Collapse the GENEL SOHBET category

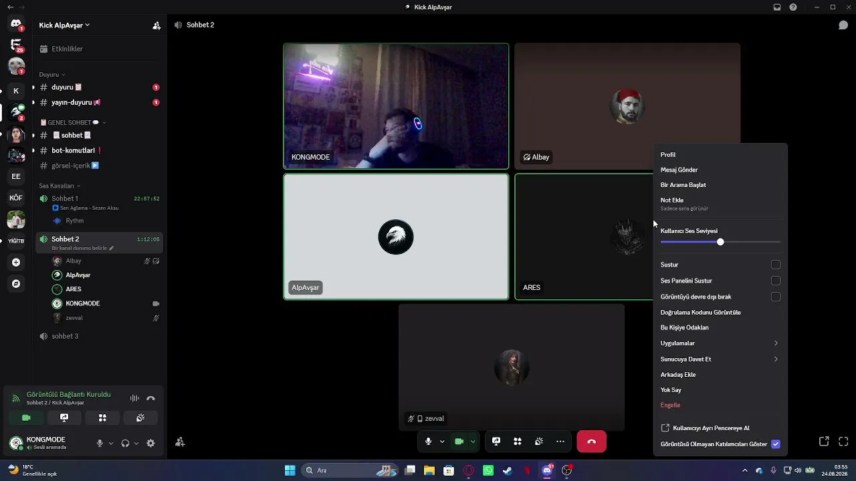(x=73, y=122)
